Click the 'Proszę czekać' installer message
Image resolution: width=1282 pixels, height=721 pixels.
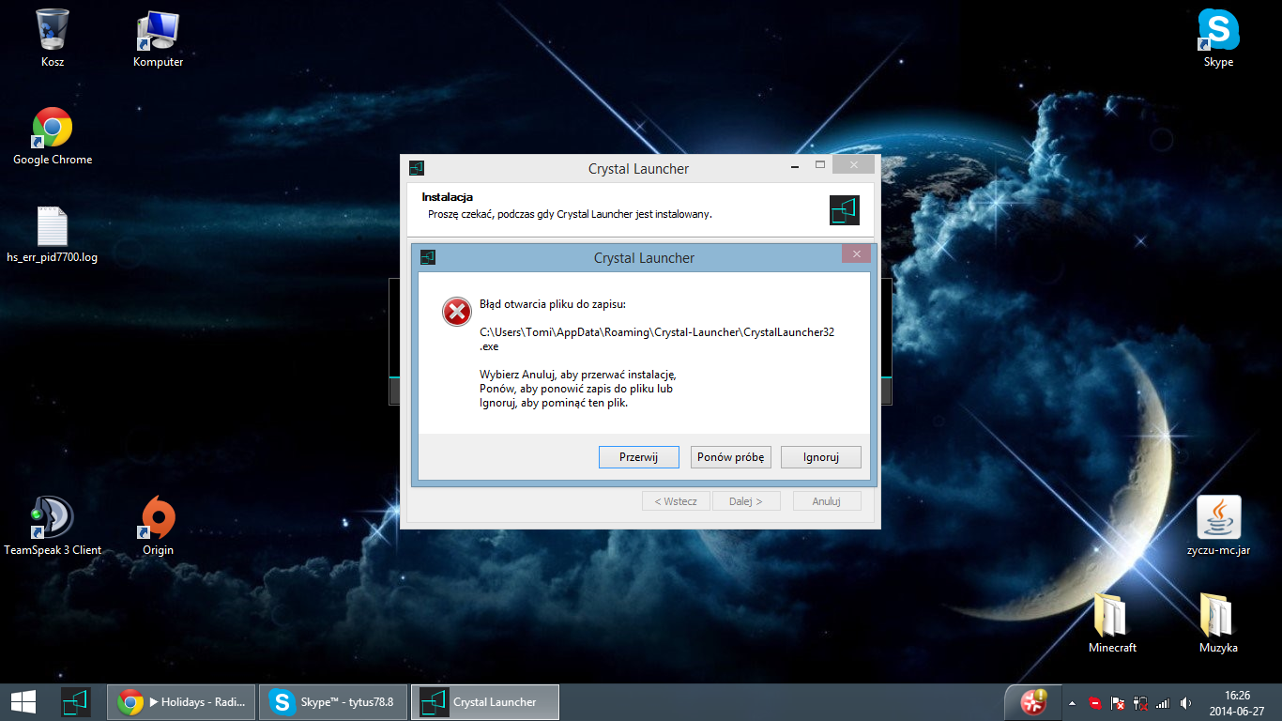(x=570, y=214)
